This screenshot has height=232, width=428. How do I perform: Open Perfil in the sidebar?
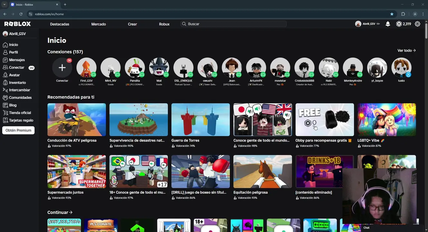(13, 52)
